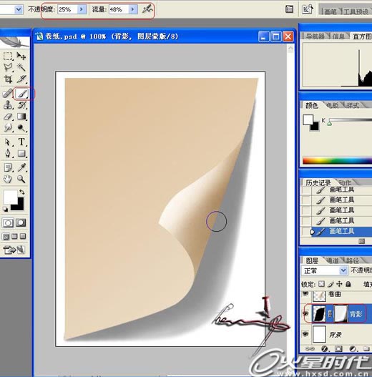Select the Clone Stamp tool
The width and height of the screenshot is (372, 377).
pyautogui.click(x=8, y=105)
